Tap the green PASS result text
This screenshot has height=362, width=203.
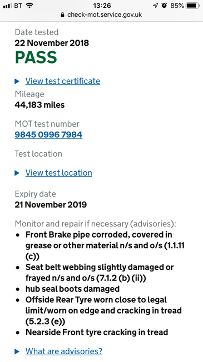tap(36, 57)
